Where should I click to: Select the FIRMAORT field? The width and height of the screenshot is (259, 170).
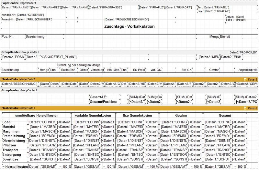pos(179,7)
